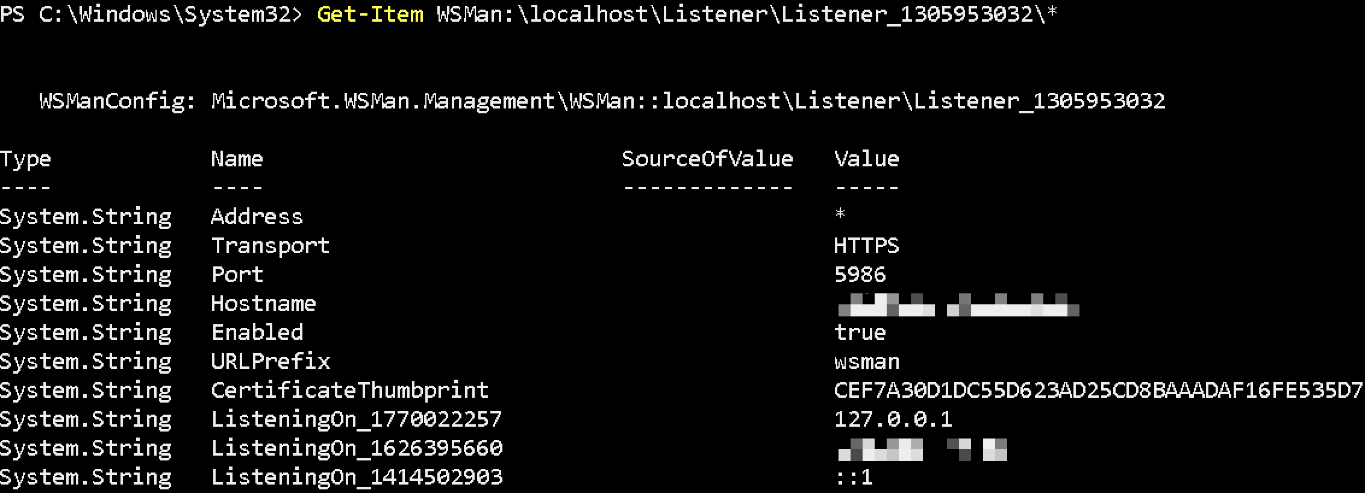Click the CertificateThumbprint row name
Viewport: 1365px width, 493px height.
click(349, 391)
